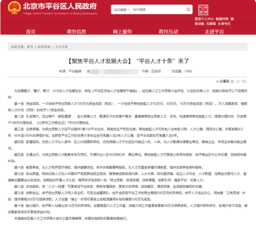Click the 第二条 引进落户 paragraph

point(128,120)
